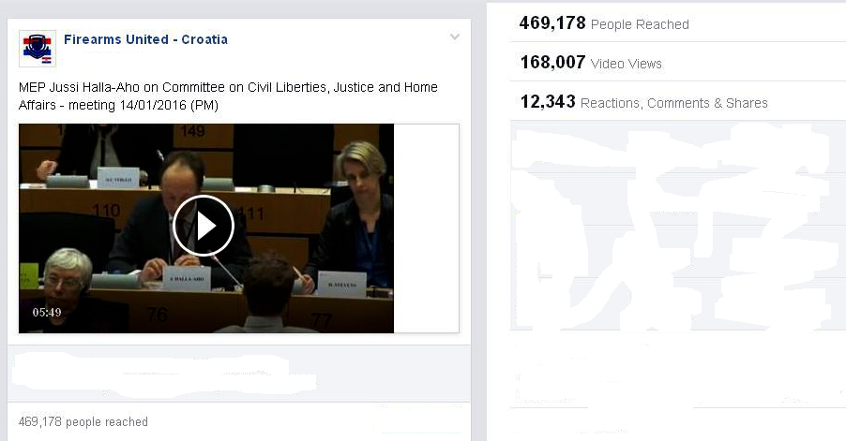This screenshot has height=441, width=846.
Task: Click the Firearms United Croatia page avatar
Action: [x=38, y=49]
